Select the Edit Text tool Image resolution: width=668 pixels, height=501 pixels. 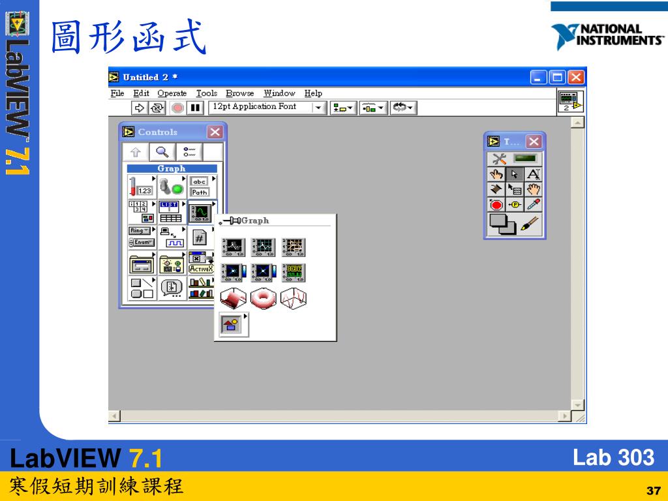[534, 174]
